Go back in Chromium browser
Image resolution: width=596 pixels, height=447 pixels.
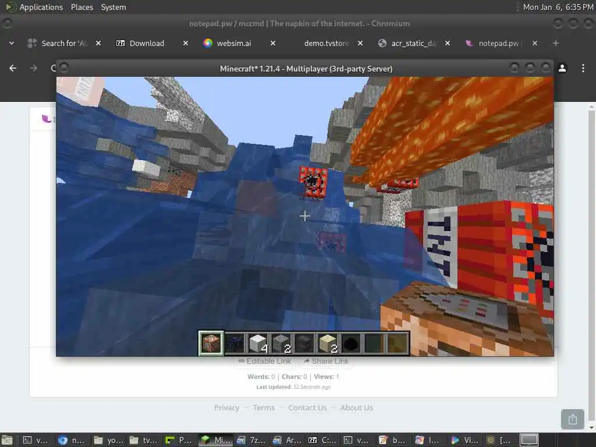tap(13, 68)
